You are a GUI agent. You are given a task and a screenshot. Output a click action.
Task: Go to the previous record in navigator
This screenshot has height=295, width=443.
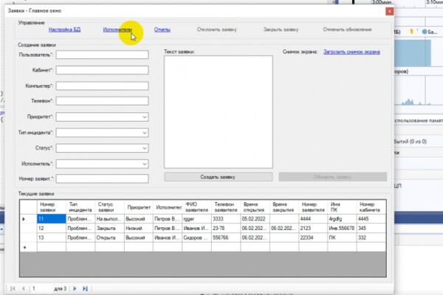click(x=24, y=288)
